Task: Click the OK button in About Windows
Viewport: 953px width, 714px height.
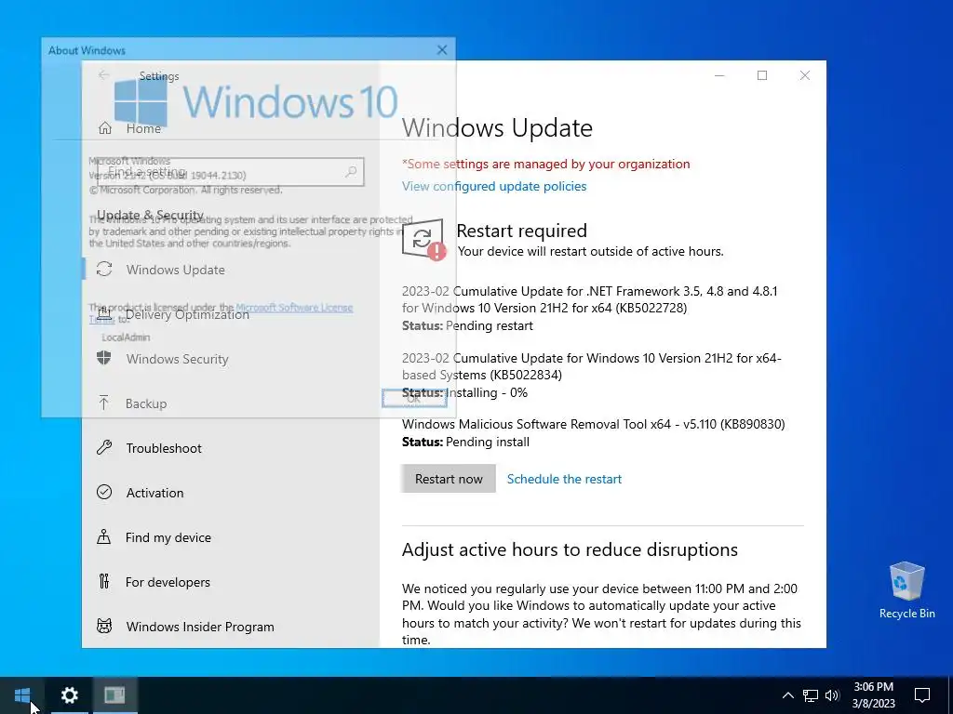Action: pos(414,398)
